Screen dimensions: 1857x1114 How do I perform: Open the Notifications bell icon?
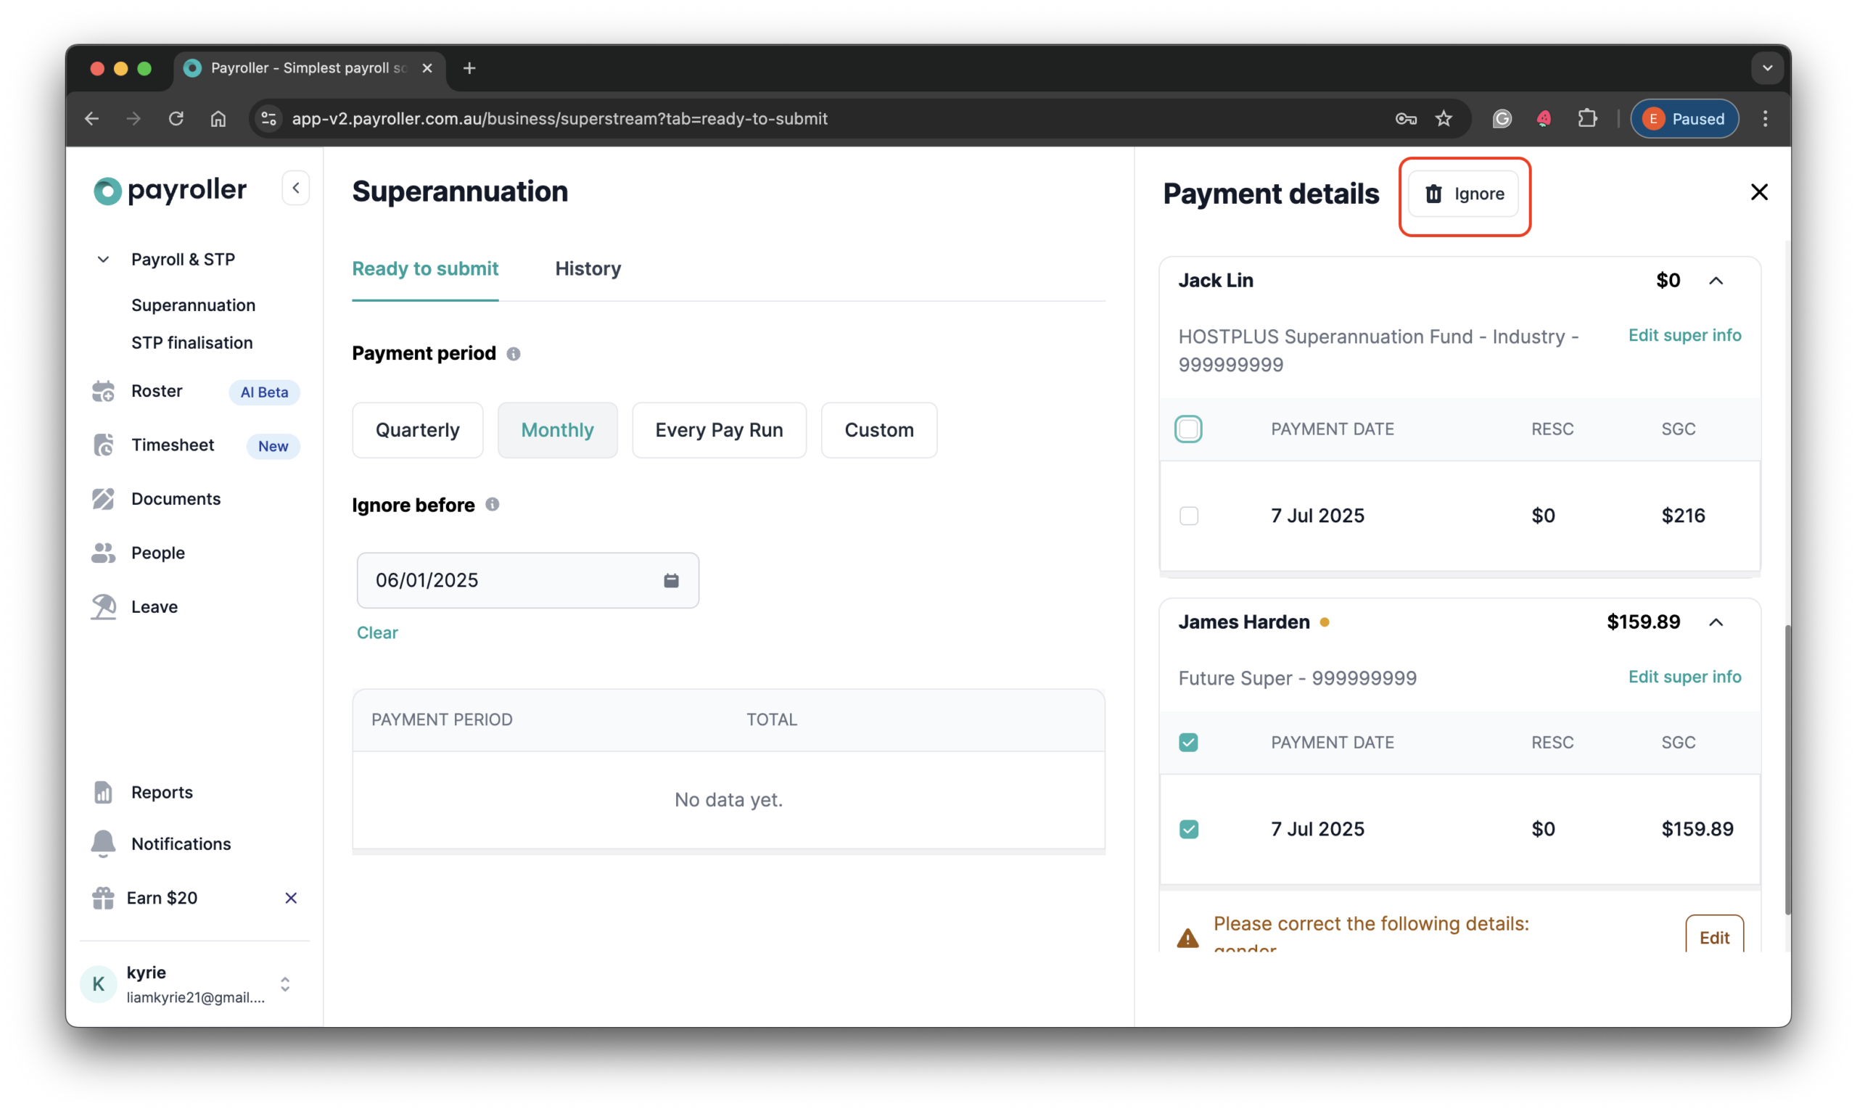coord(104,844)
